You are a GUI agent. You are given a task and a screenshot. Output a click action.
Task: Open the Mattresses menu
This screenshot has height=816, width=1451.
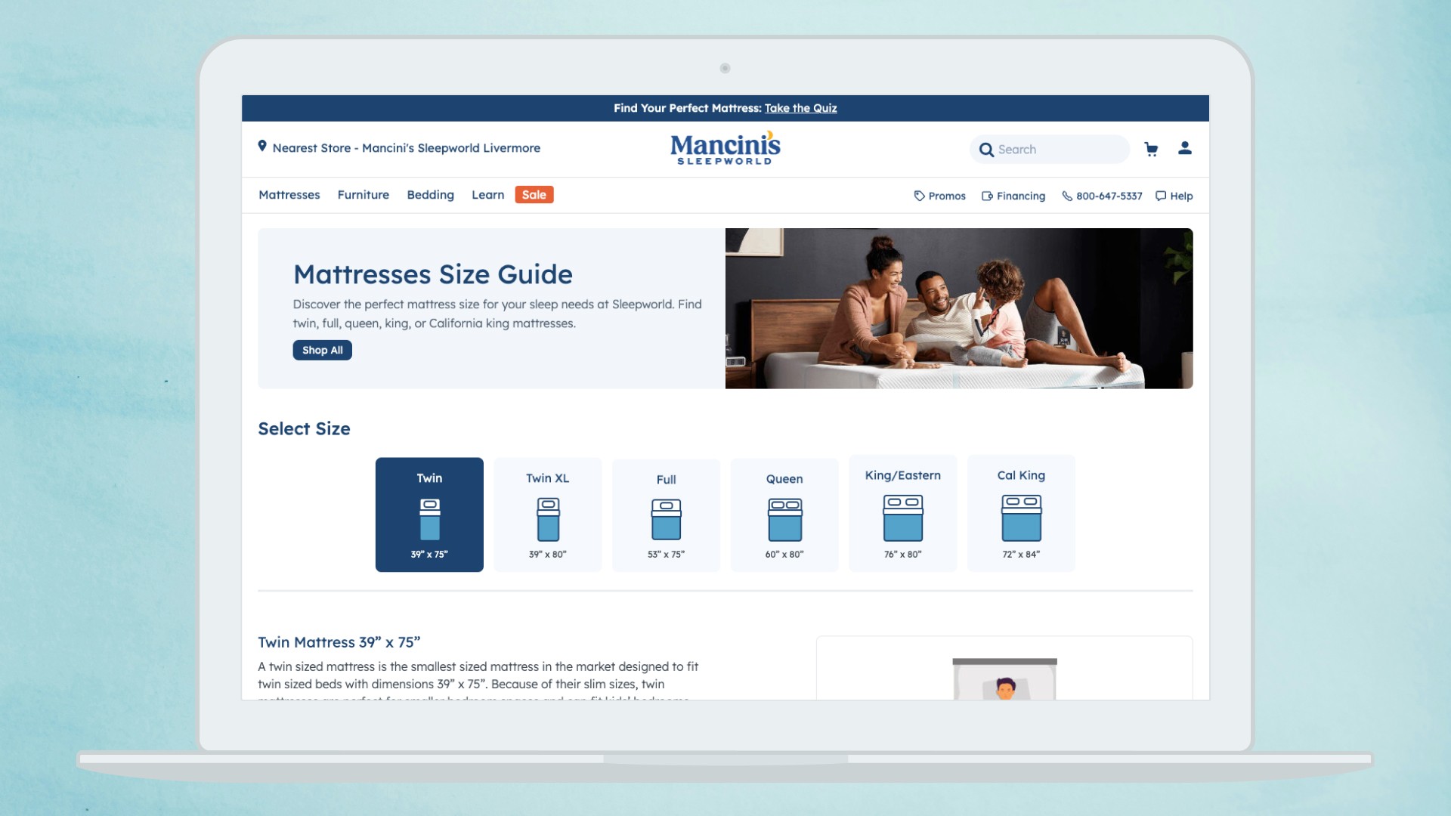click(x=289, y=195)
